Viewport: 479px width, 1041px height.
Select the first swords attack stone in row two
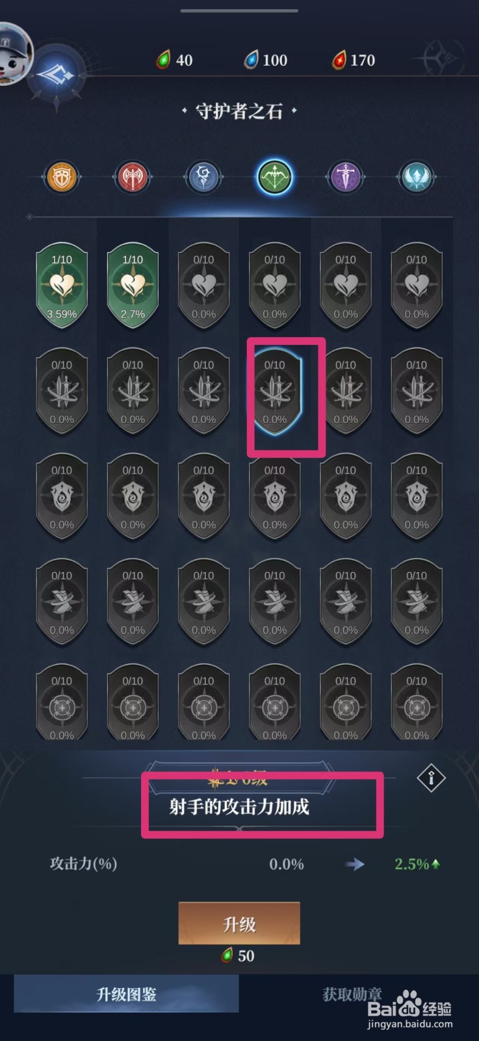(62, 391)
